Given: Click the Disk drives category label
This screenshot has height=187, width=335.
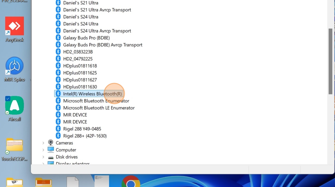Looking at the screenshot, I should [x=67, y=157].
